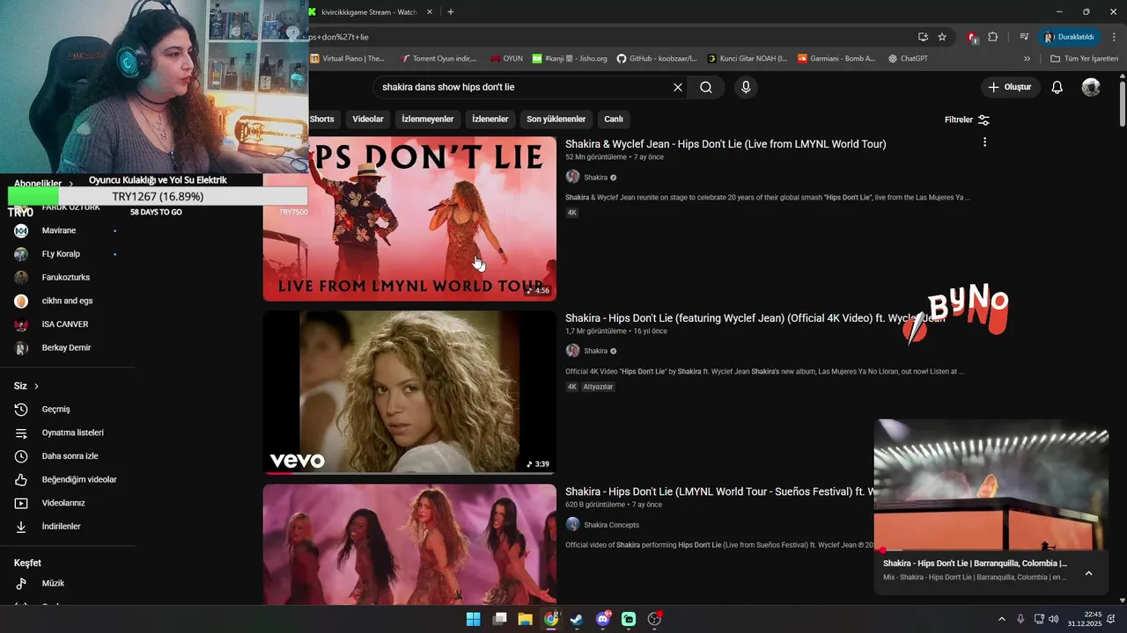Select the İzlenmeyenler filter chip
The height and width of the screenshot is (633, 1127).
click(x=428, y=120)
